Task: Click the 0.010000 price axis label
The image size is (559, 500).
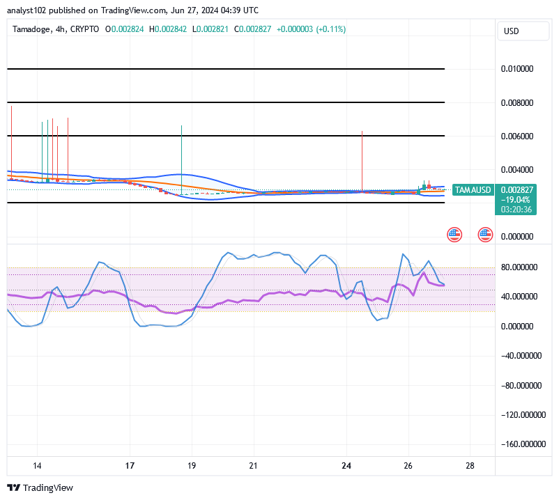Action: [x=517, y=69]
